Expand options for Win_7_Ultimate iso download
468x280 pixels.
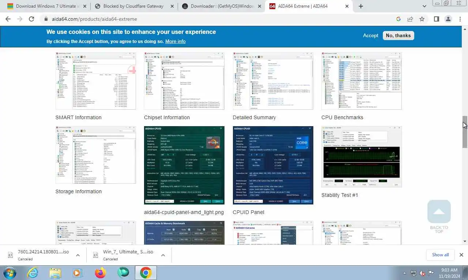(163, 255)
